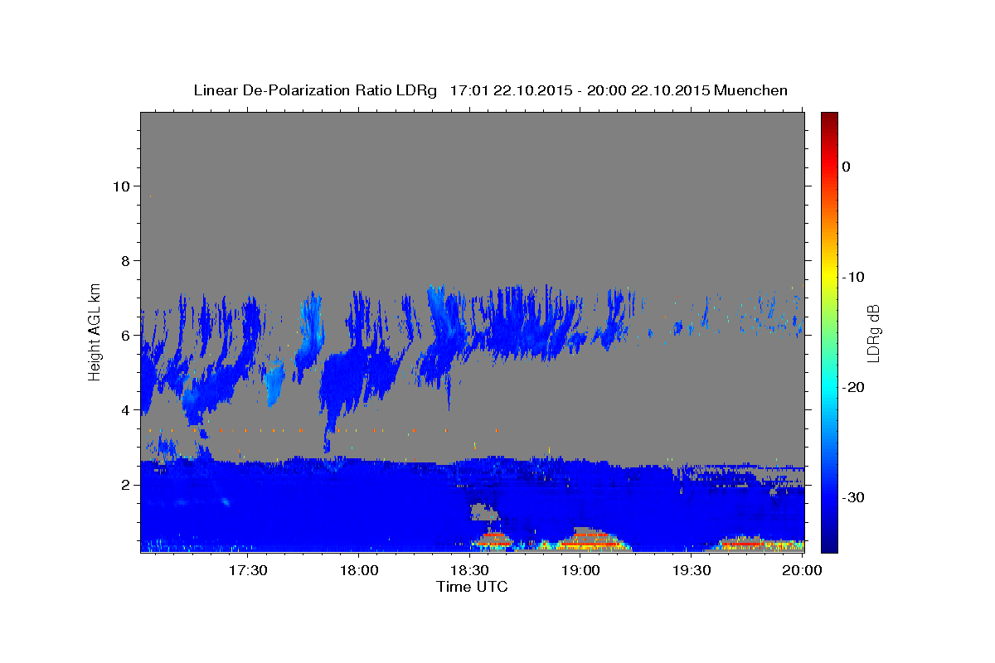Click the dark red top of the colorbar

tap(829, 118)
